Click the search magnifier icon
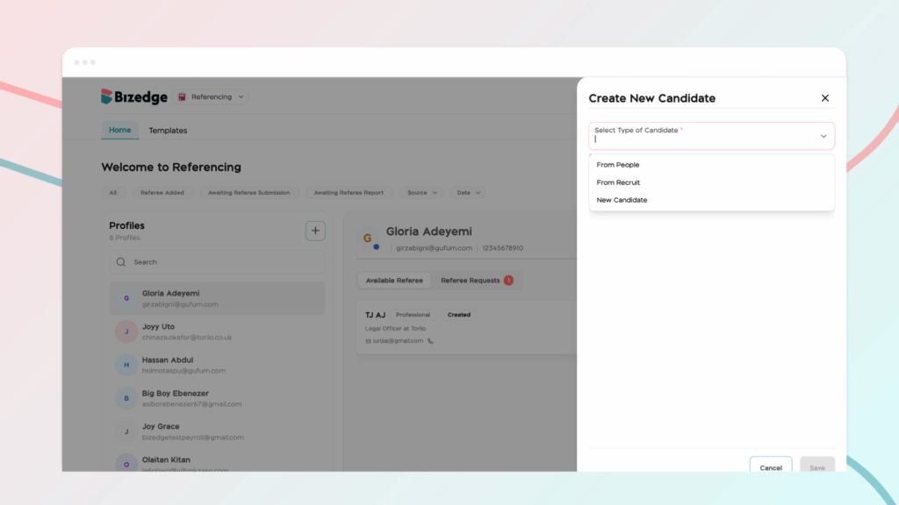 click(121, 262)
